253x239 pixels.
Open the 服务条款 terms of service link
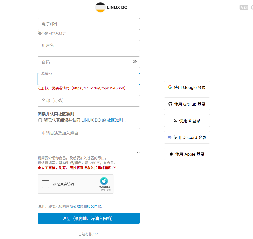click(94, 206)
